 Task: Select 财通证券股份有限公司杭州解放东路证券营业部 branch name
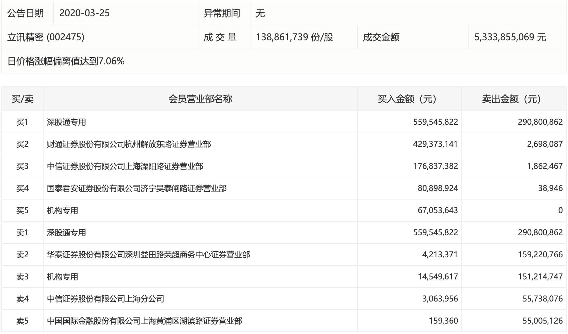coord(129,144)
